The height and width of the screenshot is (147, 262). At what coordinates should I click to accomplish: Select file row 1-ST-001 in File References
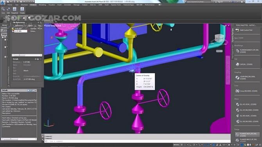click(21, 31)
